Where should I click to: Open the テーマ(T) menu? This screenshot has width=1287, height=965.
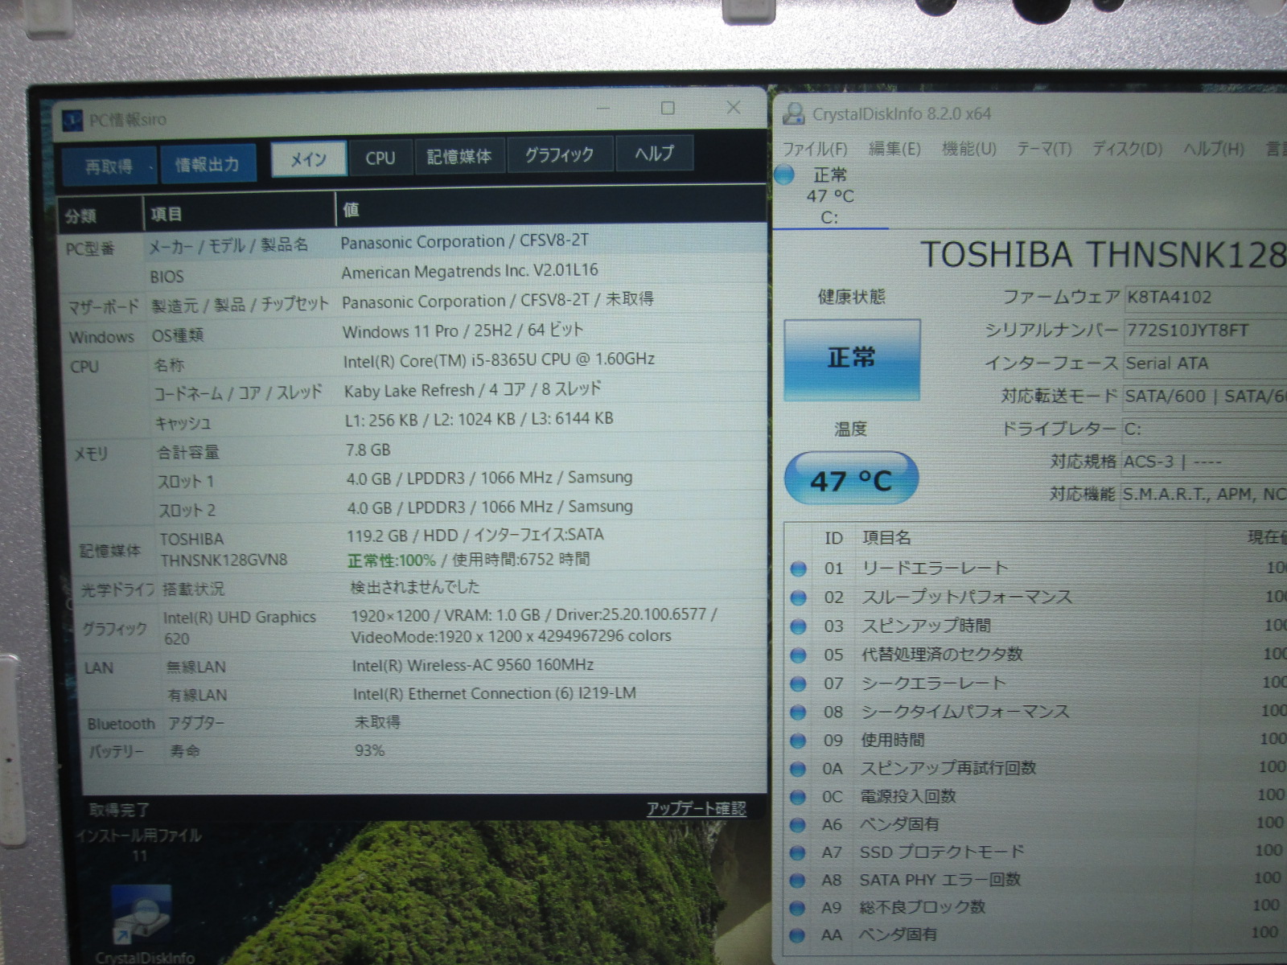1044,149
